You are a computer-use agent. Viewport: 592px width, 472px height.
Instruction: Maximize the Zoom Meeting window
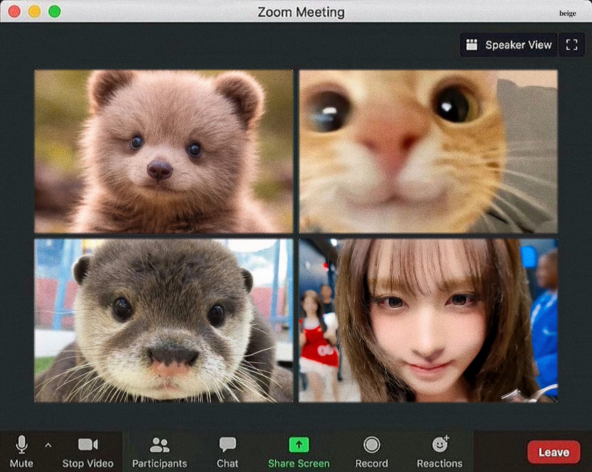click(x=55, y=11)
